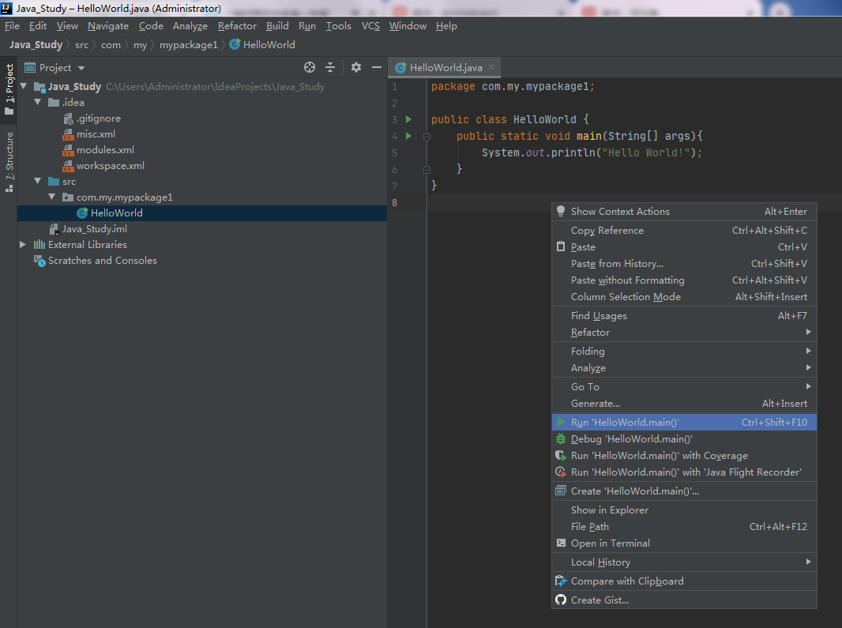The height and width of the screenshot is (628, 842).
Task: Click Java_Study breadcrumb in navigation bar
Action: coord(36,44)
